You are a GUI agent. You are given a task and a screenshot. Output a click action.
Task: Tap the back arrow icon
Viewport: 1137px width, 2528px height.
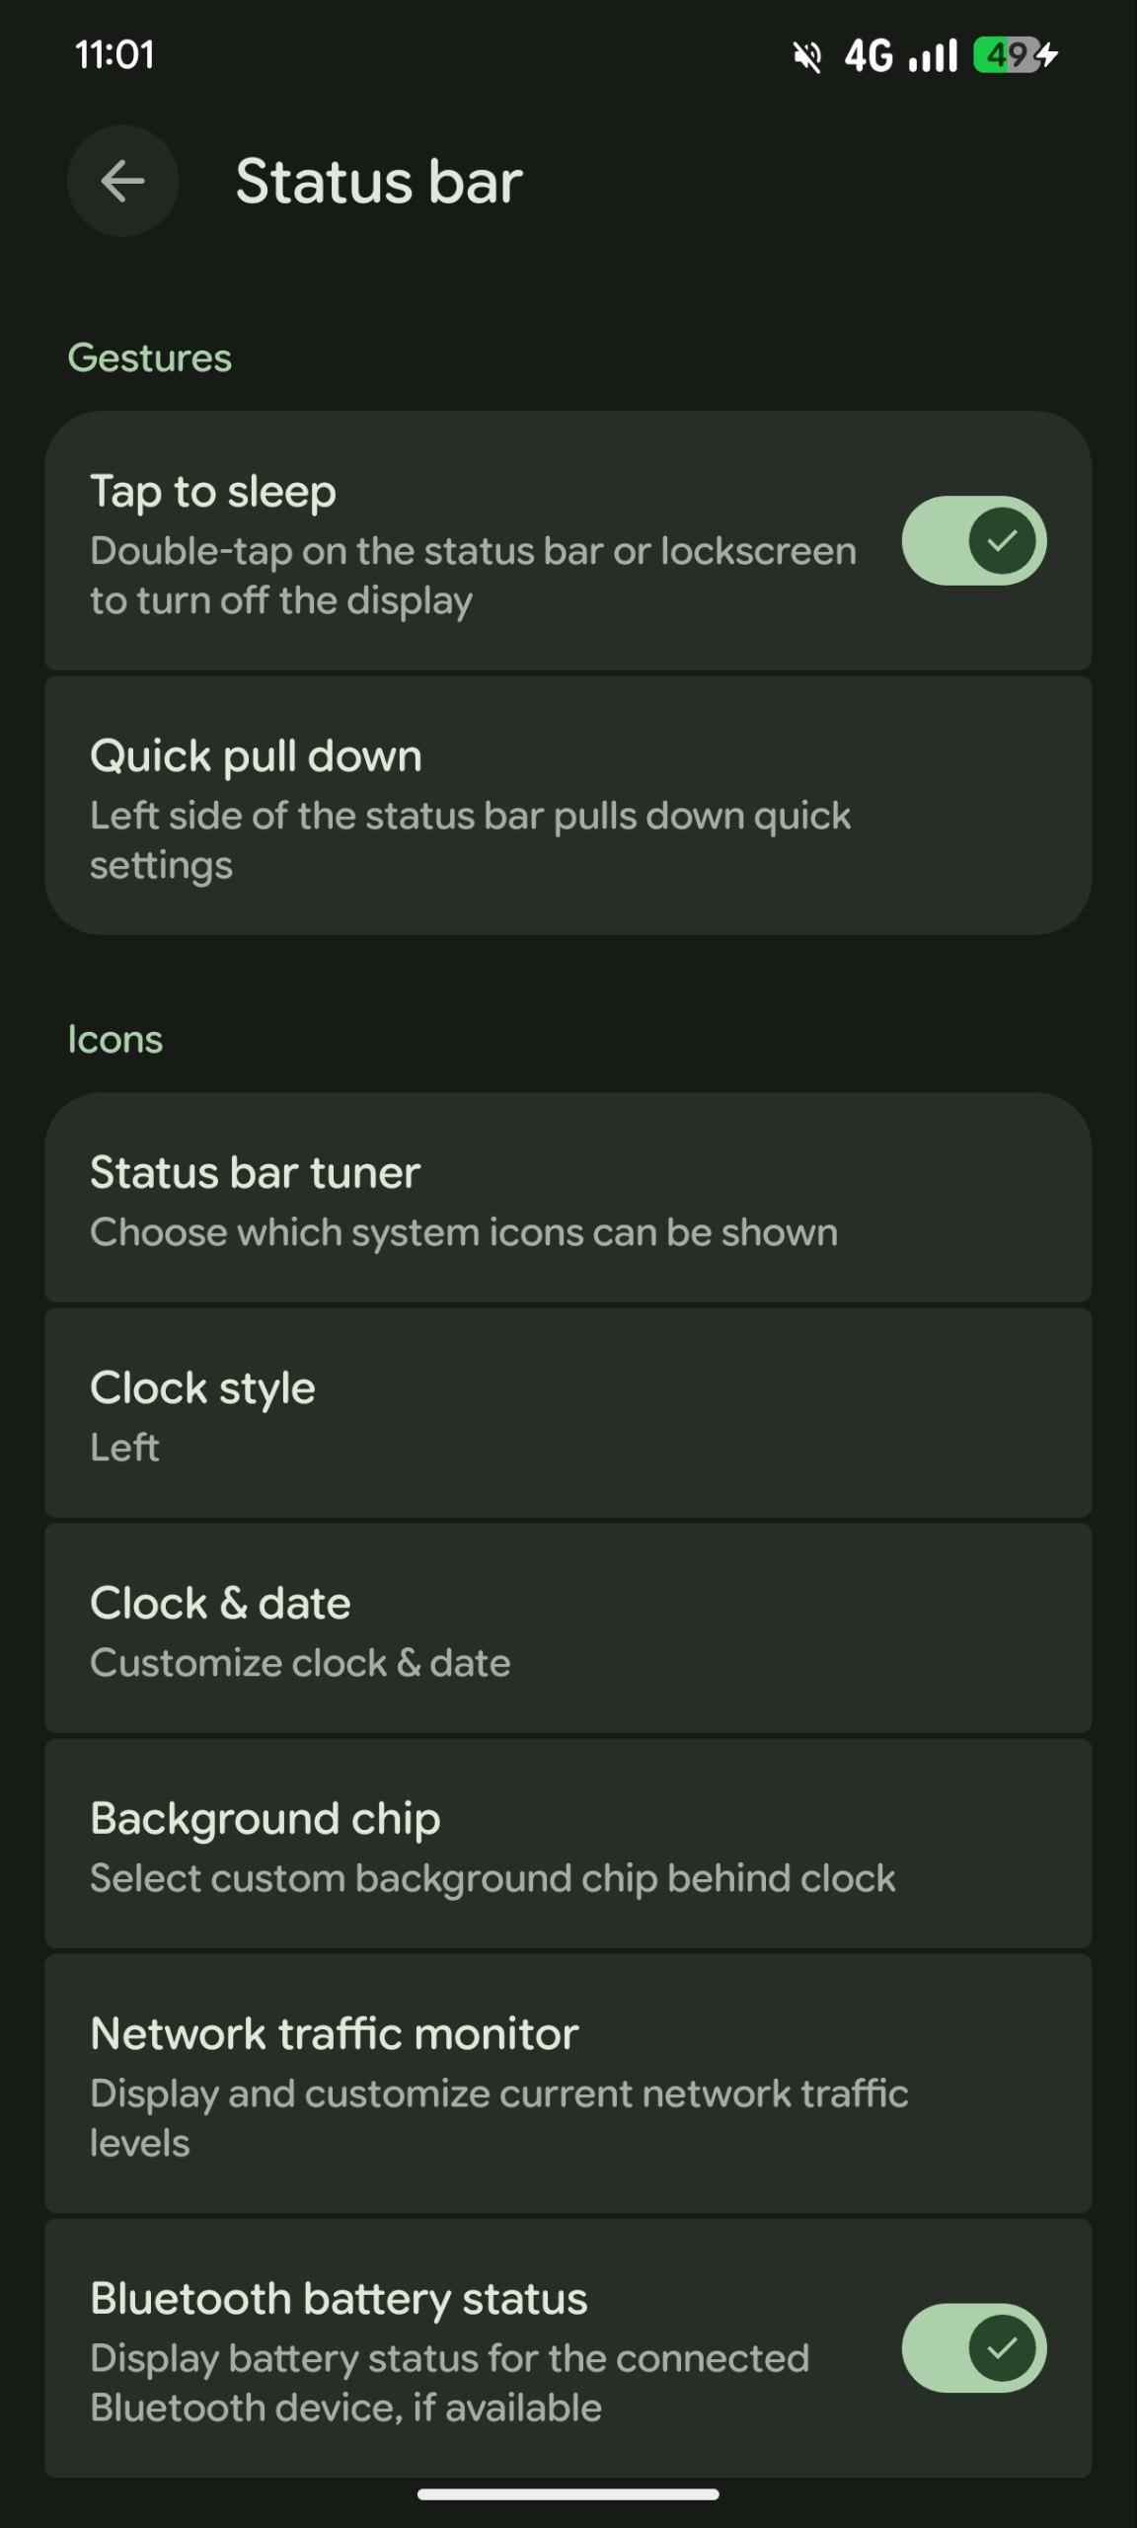coord(122,182)
